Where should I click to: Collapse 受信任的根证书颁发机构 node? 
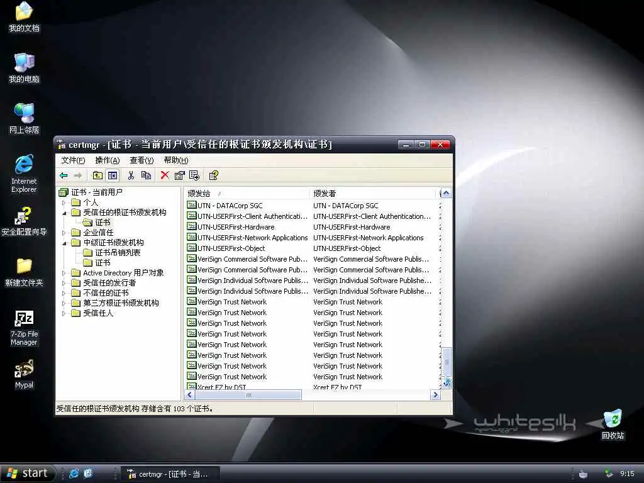pyautogui.click(x=64, y=213)
